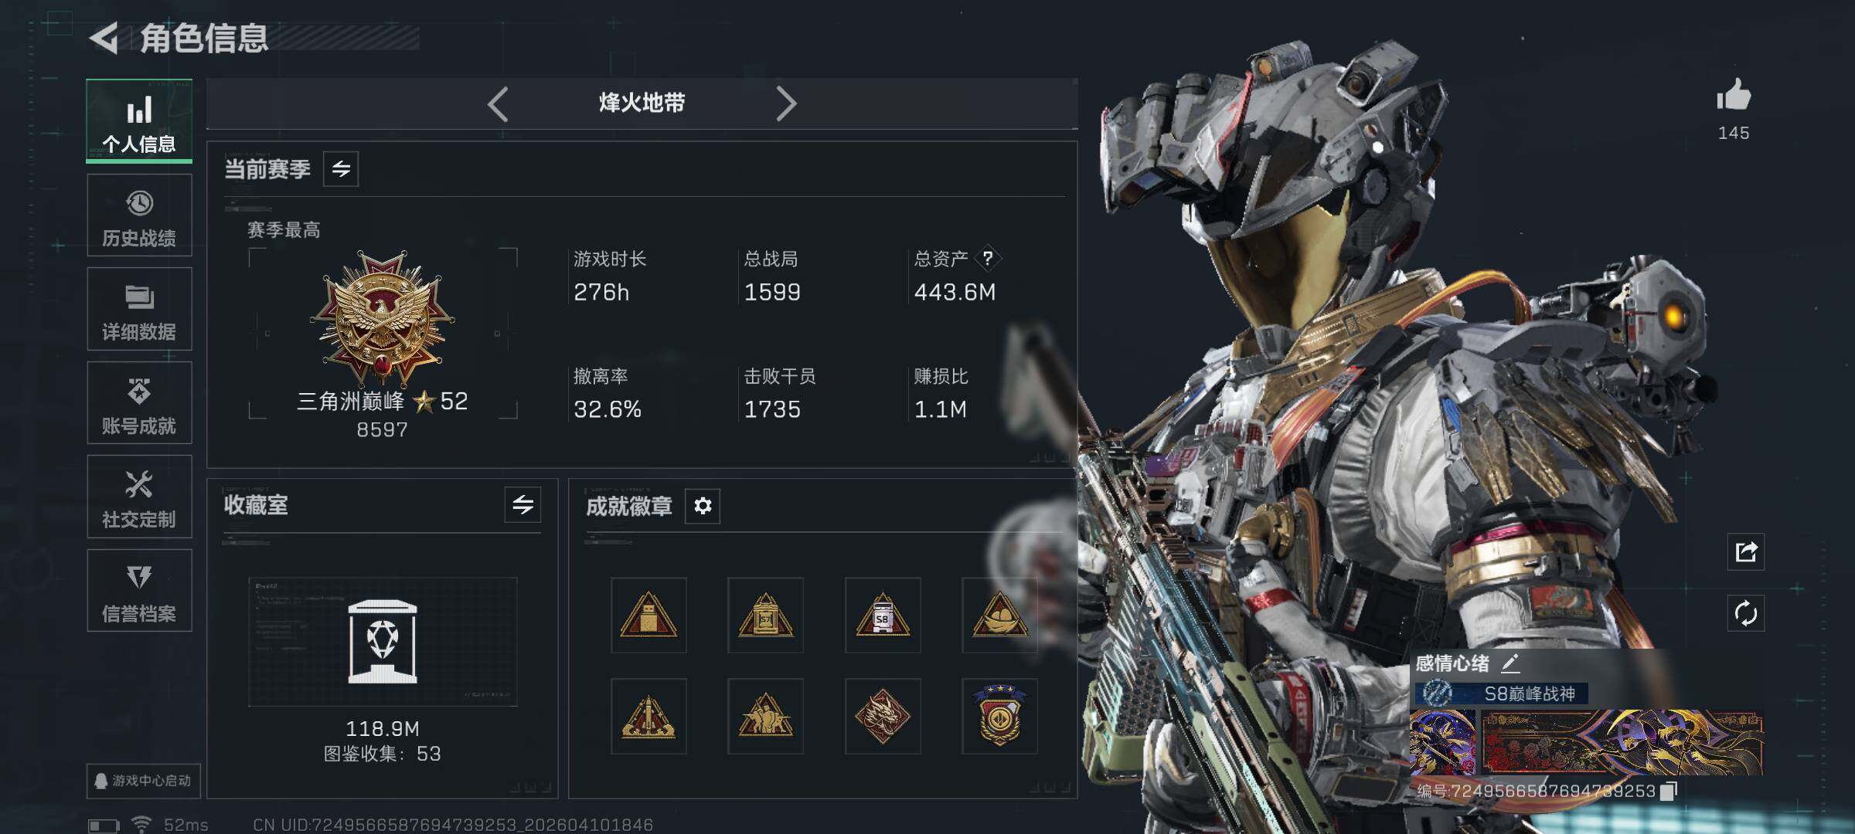Copy the player ID using the copy icon
Viewport: 1855px width, 834px height.
pyautogui.click(x=1668, y=791)
